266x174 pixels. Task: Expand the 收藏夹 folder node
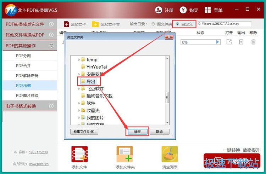tap(79, 110)
